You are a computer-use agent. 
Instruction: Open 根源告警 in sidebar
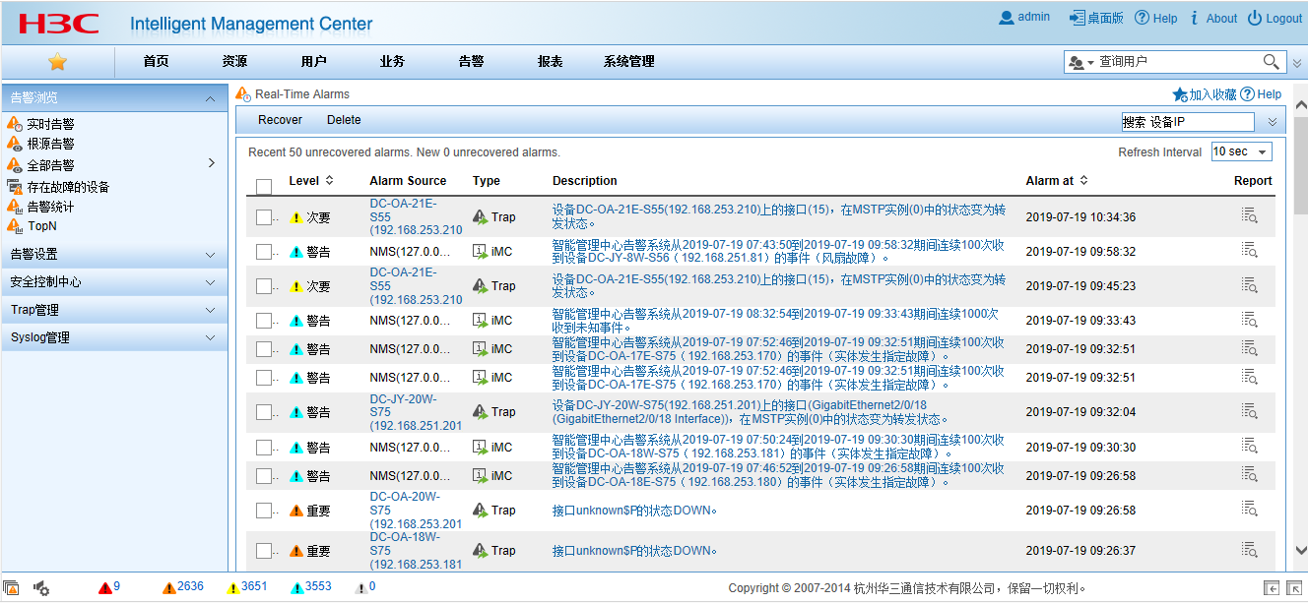click(50, 144)
